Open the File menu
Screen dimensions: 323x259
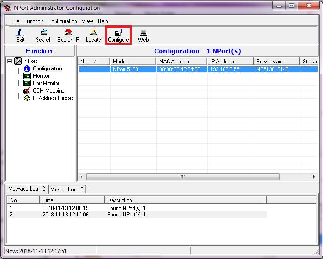tap(15, 21)
